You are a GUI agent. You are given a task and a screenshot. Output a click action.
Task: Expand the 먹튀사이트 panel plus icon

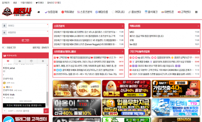click(x=198, y=26)
